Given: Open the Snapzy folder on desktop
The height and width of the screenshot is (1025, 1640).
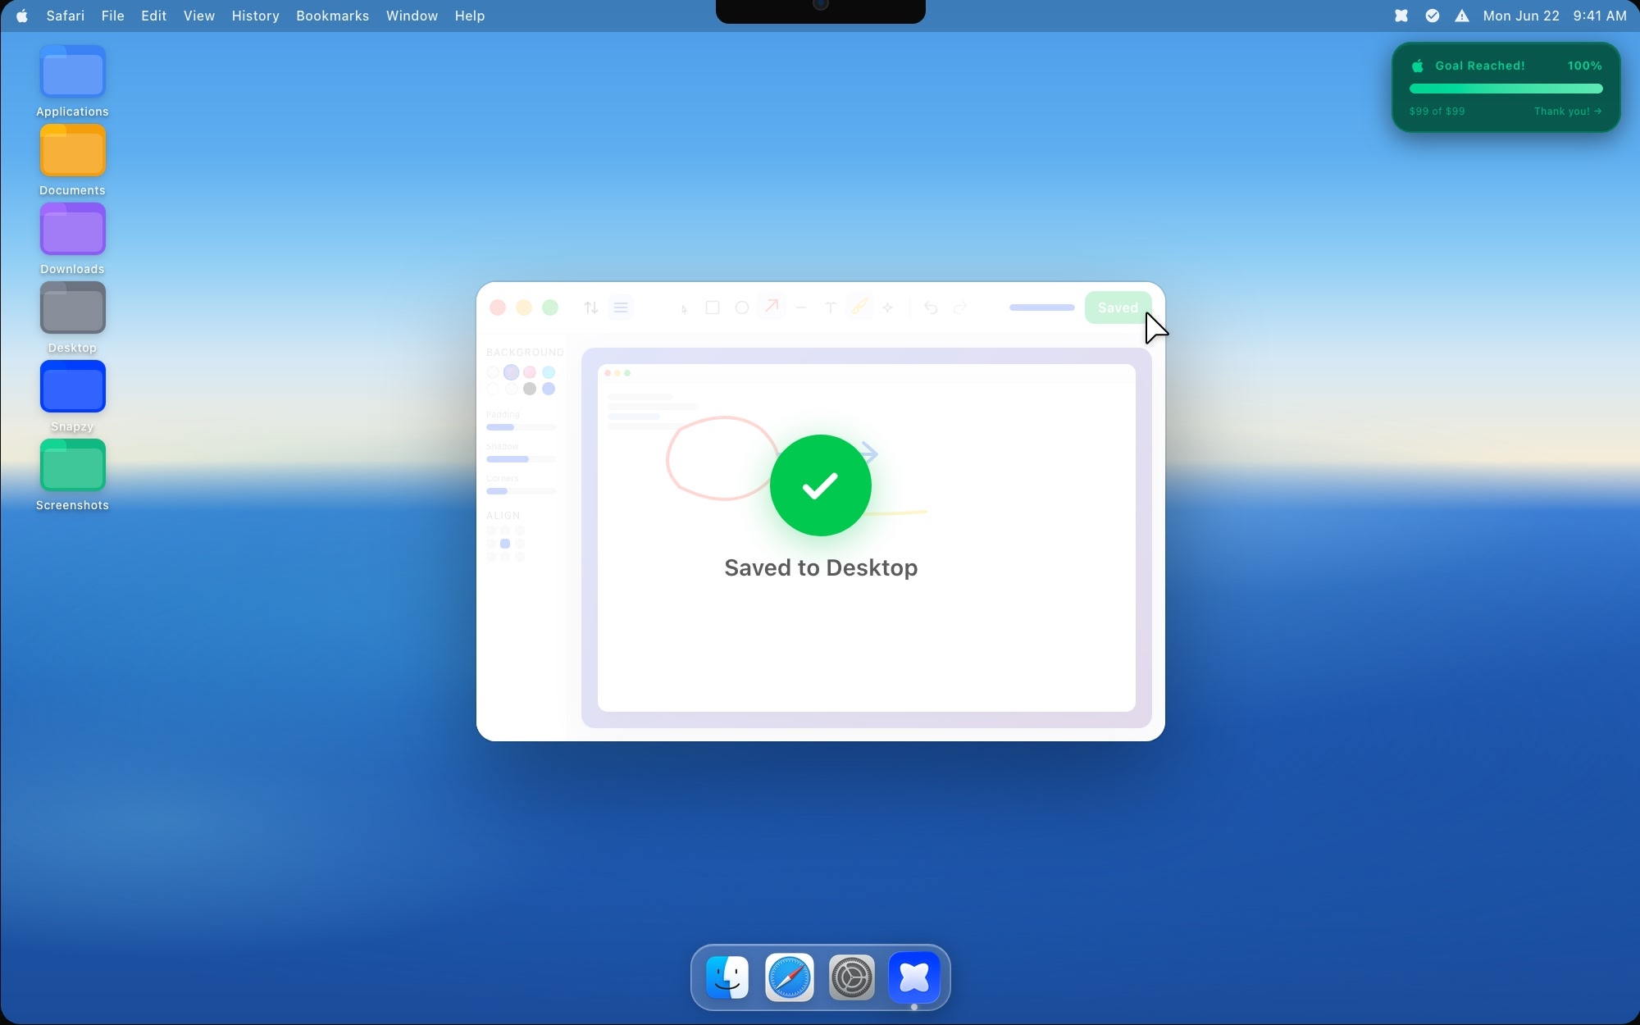Looking at the screenshot, I should pos(73,397).
